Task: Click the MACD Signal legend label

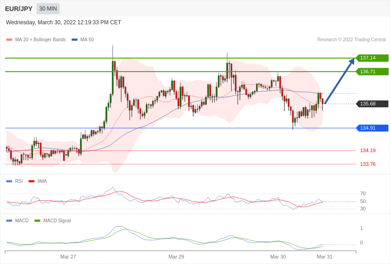Action: [x=57, y=220]
